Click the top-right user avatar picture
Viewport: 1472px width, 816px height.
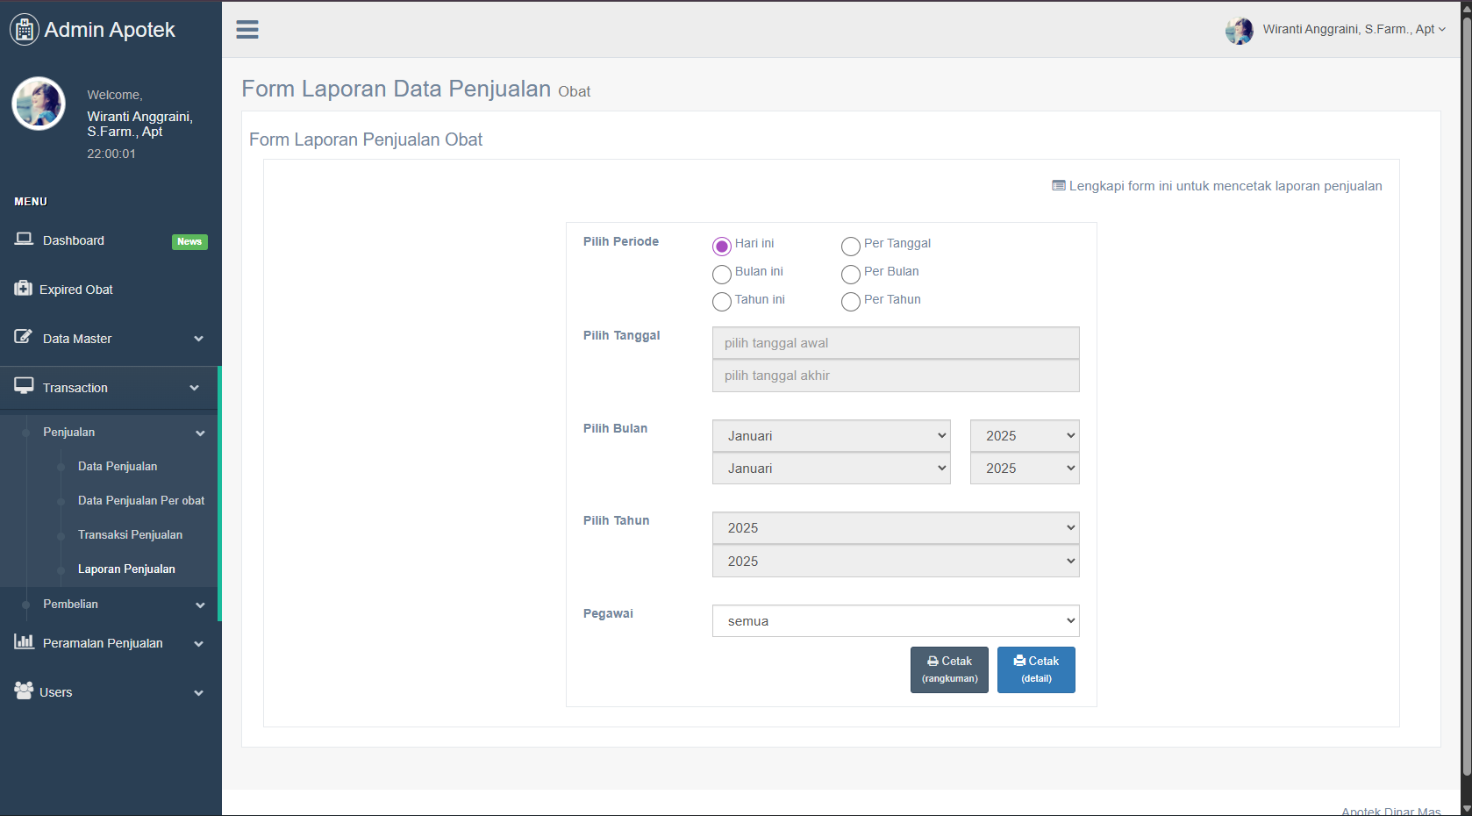point(1239,30)
